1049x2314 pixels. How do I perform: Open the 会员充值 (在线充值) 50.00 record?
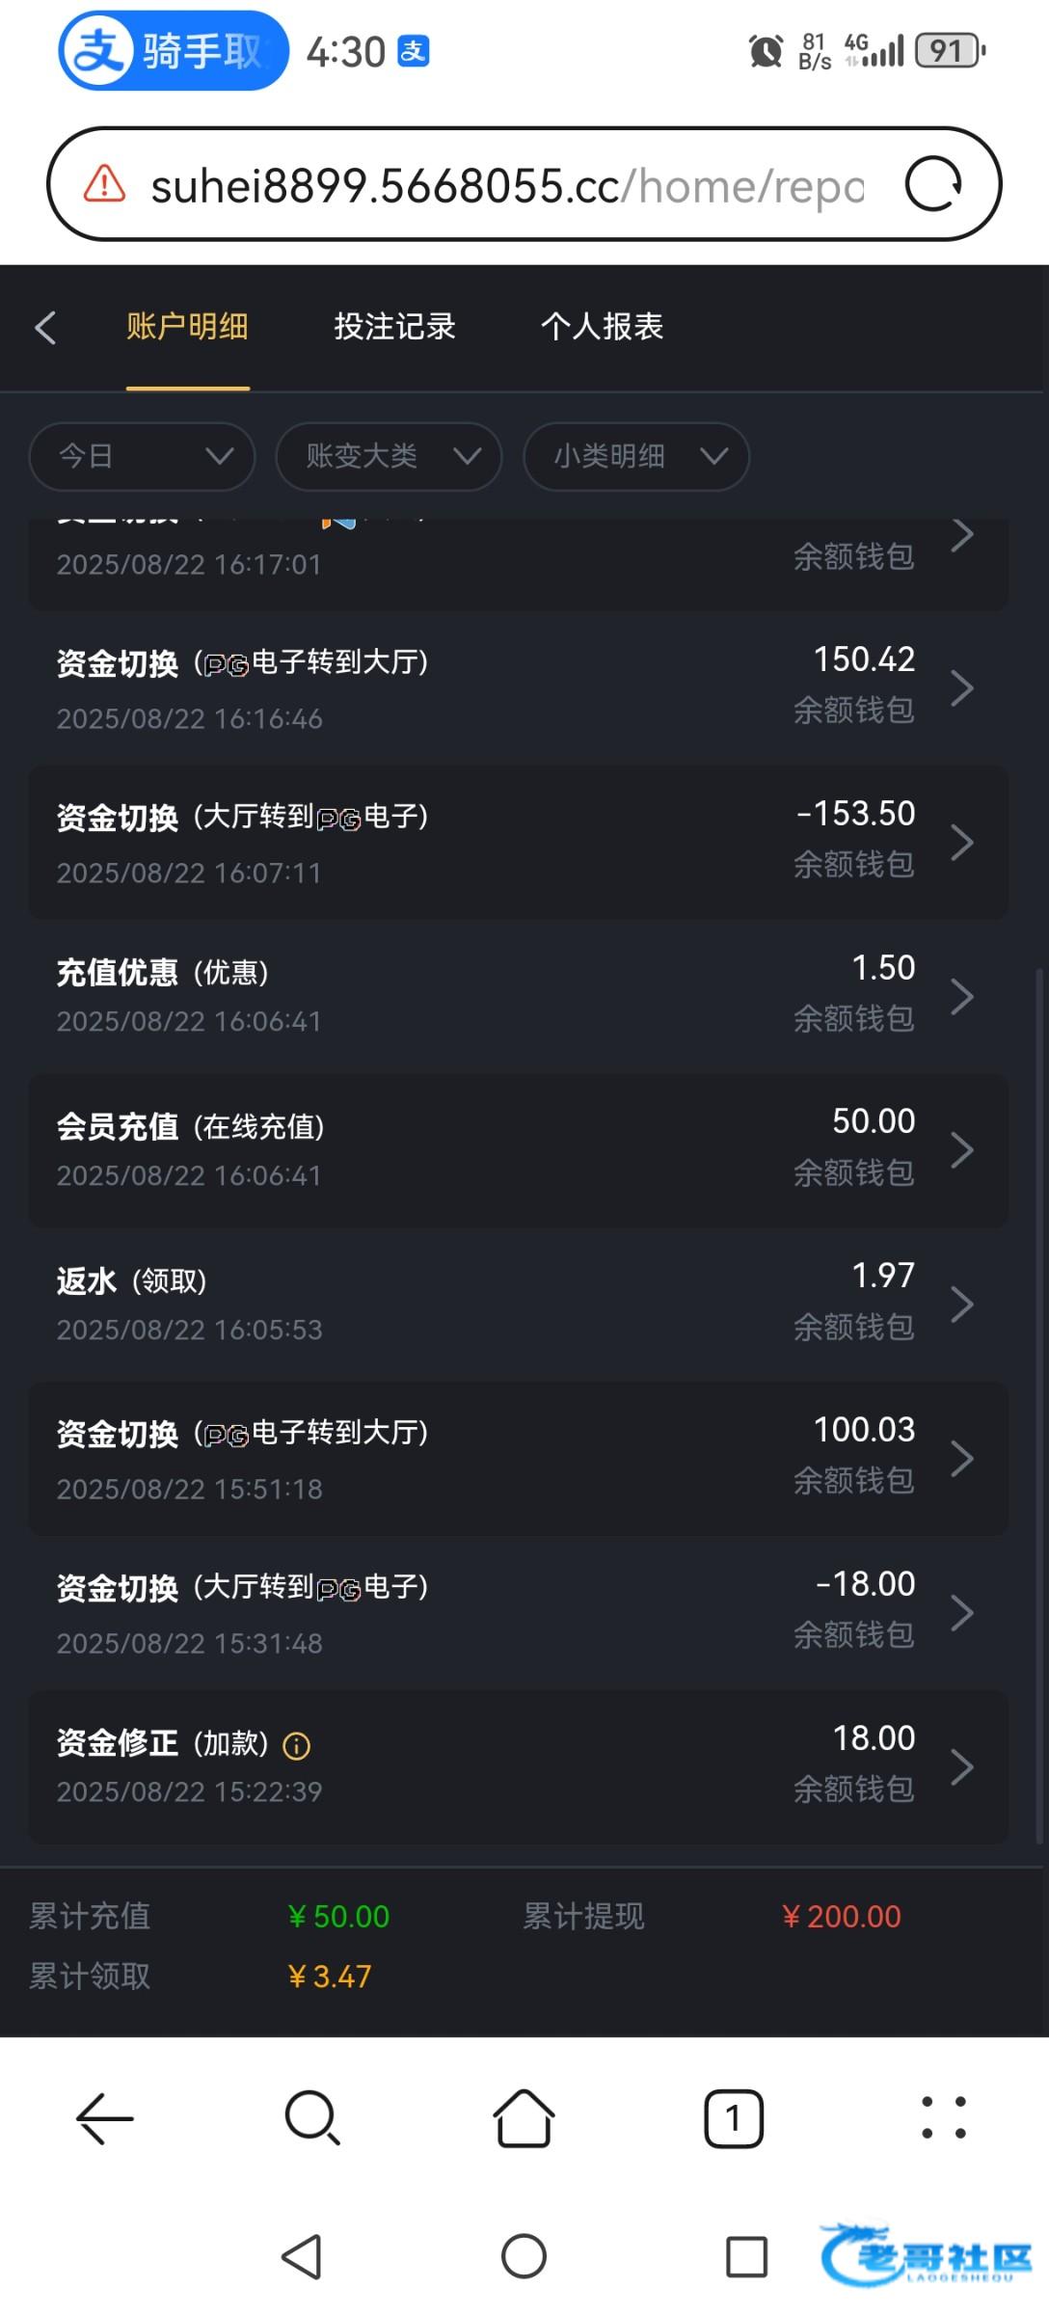pos(518,1150)
